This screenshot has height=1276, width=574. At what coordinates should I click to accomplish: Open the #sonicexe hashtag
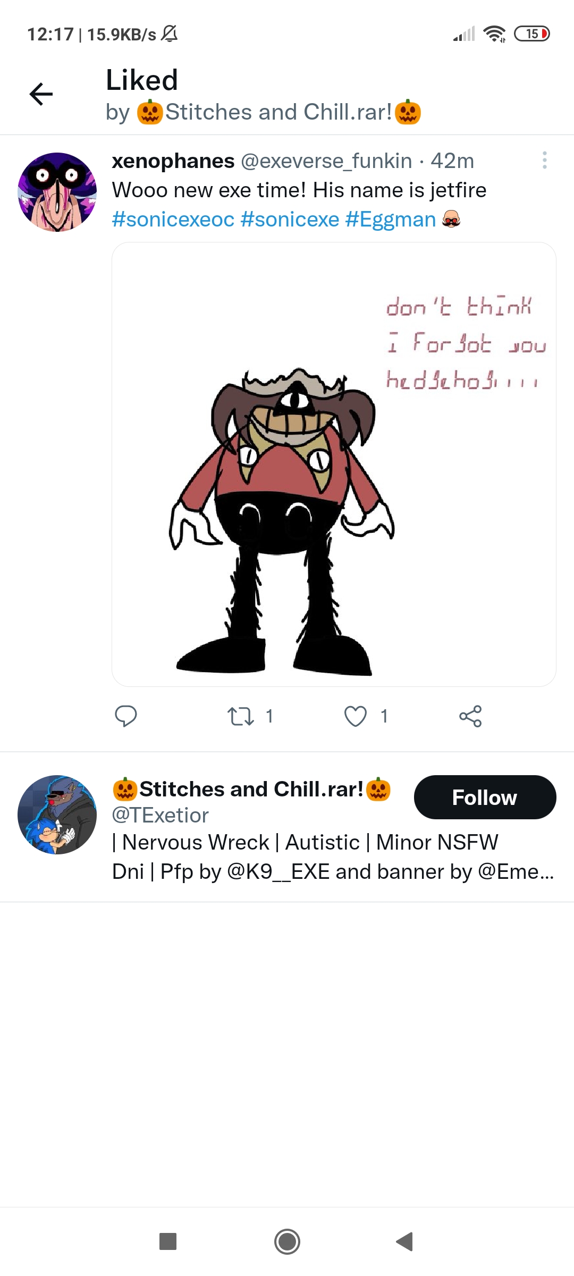tap(290, 219)
